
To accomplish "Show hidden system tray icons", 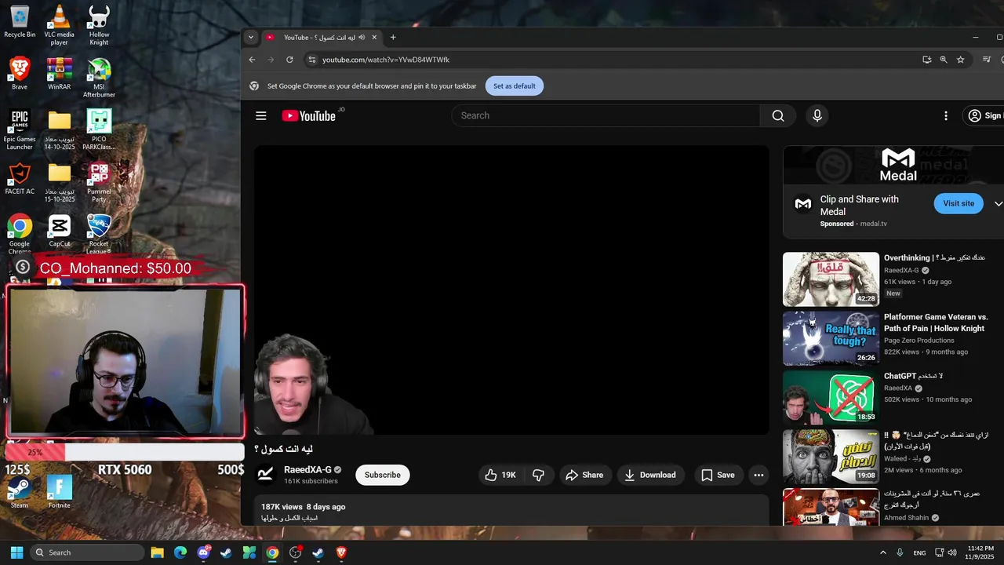I will pyautogui.click(x=882, y=552).
